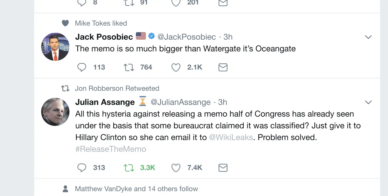Open the Jon Robberson Retweeted label

pyautogui.click(x=117, y=88)
